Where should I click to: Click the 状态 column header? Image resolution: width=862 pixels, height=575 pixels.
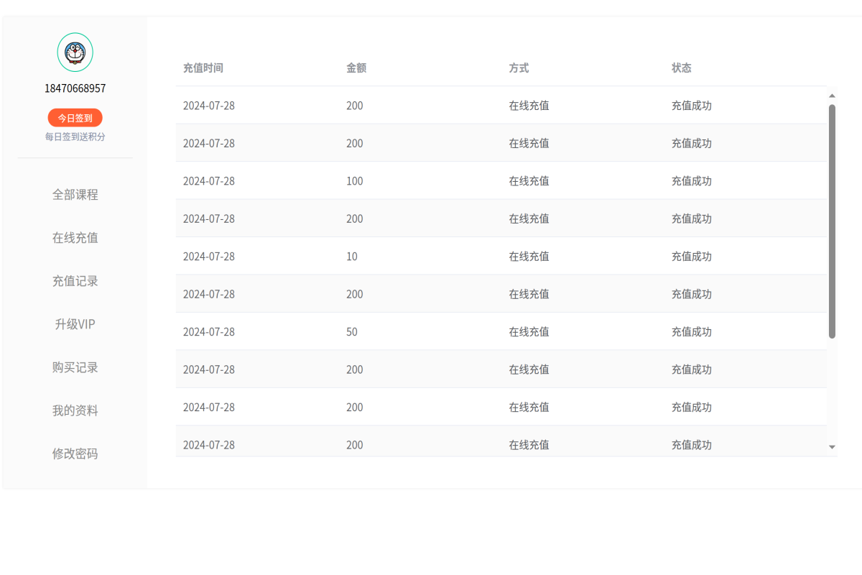click(x=681, y=68)
